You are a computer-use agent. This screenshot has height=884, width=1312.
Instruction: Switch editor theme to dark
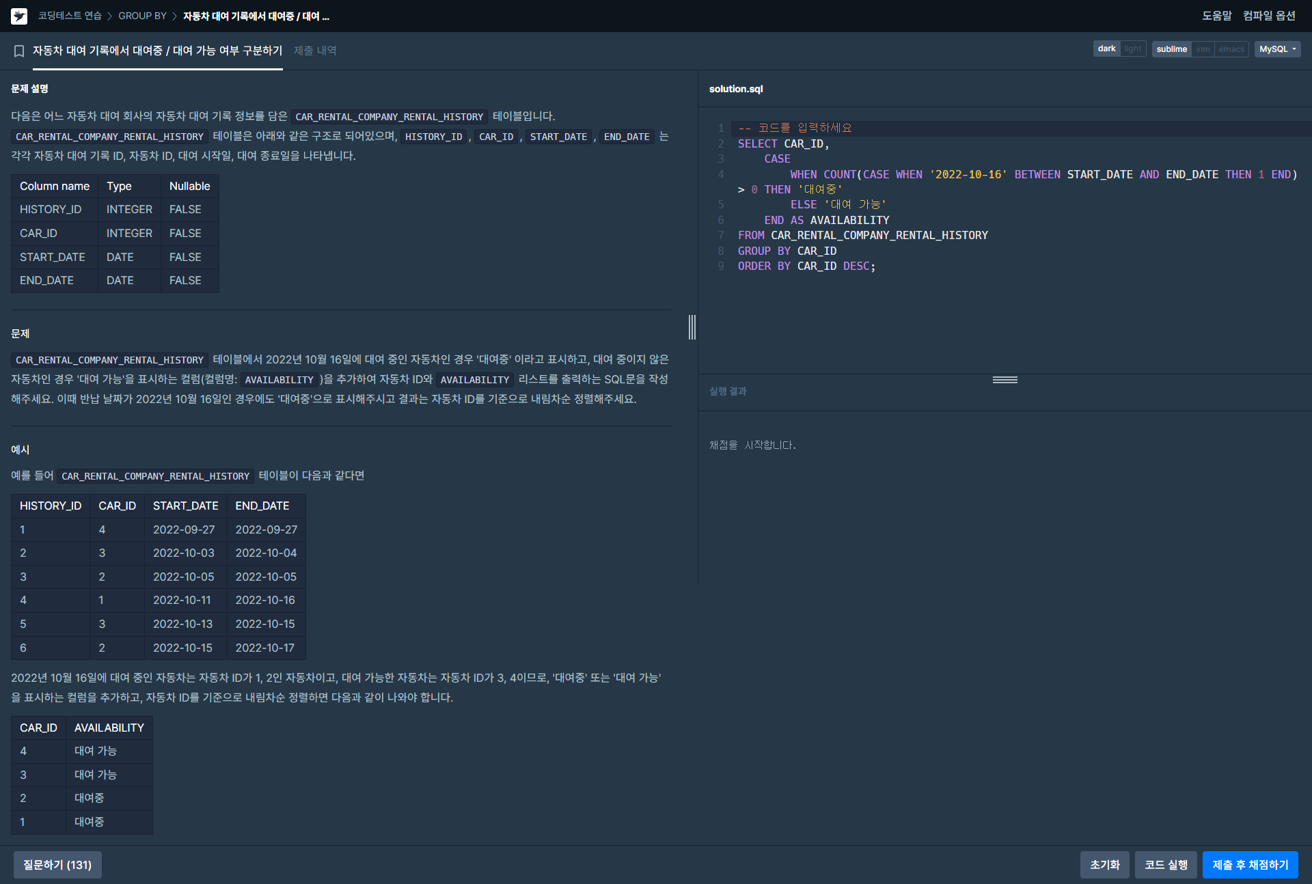click(1106, 49)
